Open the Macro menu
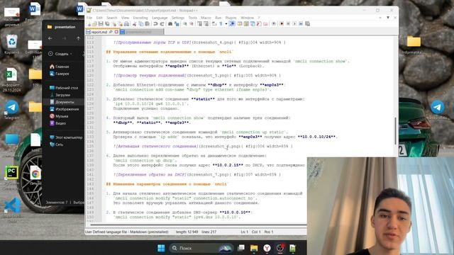Image resolution: width=454 pixels, height=255 pixels. tap(206, 18)
